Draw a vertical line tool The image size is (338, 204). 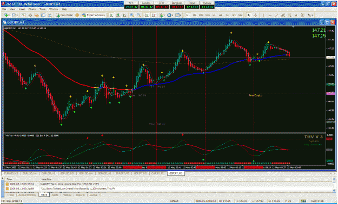(x=263, y=15)
